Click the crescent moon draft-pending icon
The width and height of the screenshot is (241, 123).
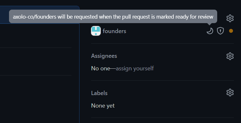click(x=210, y=31)
